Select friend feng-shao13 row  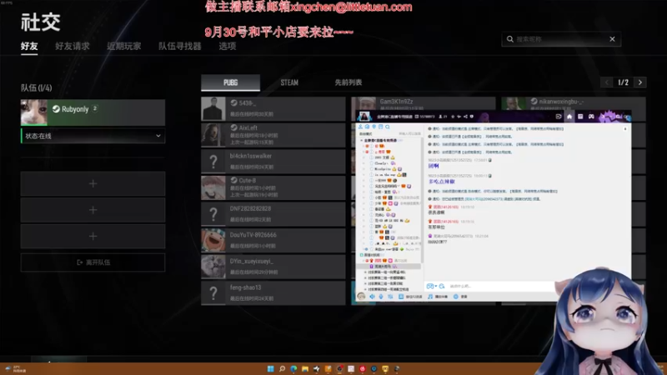(x=273, y=293)
